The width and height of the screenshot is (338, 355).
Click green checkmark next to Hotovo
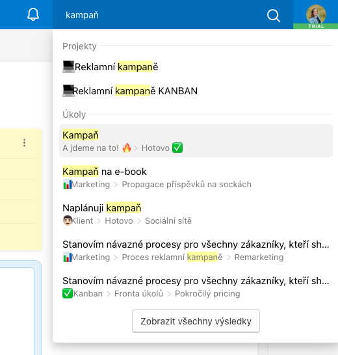click(x=177, y=148)
